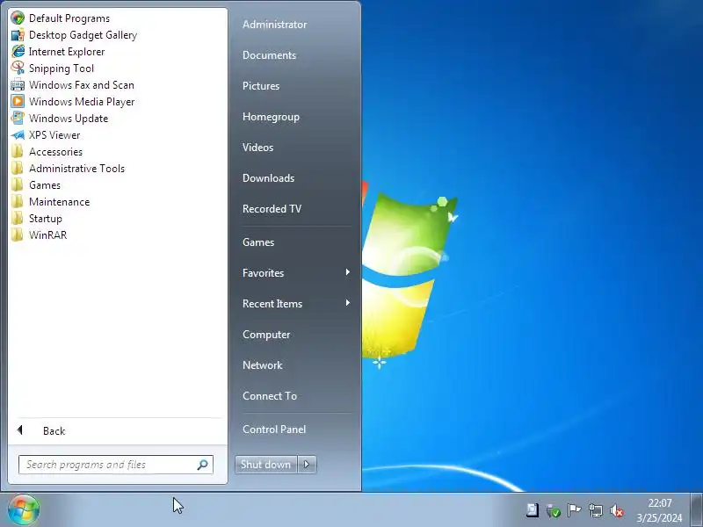Click the XPS Viewer text
Screen dimensions: 703x527
pyautogui.click(x=54, y=135)
